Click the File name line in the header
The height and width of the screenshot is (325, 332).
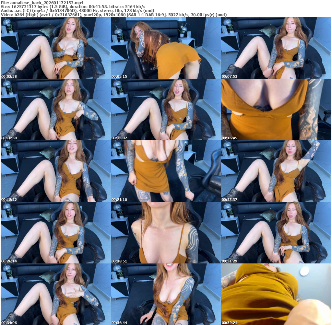[x=42, y=2]
